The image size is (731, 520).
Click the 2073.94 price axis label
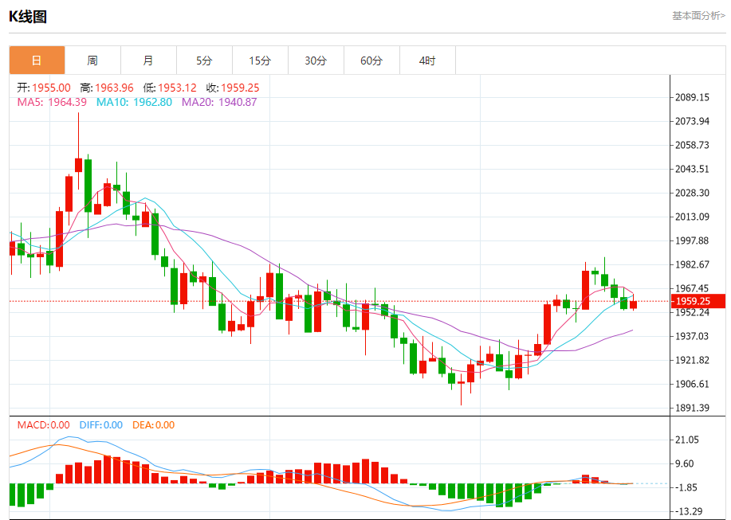[x=692, y=121]
